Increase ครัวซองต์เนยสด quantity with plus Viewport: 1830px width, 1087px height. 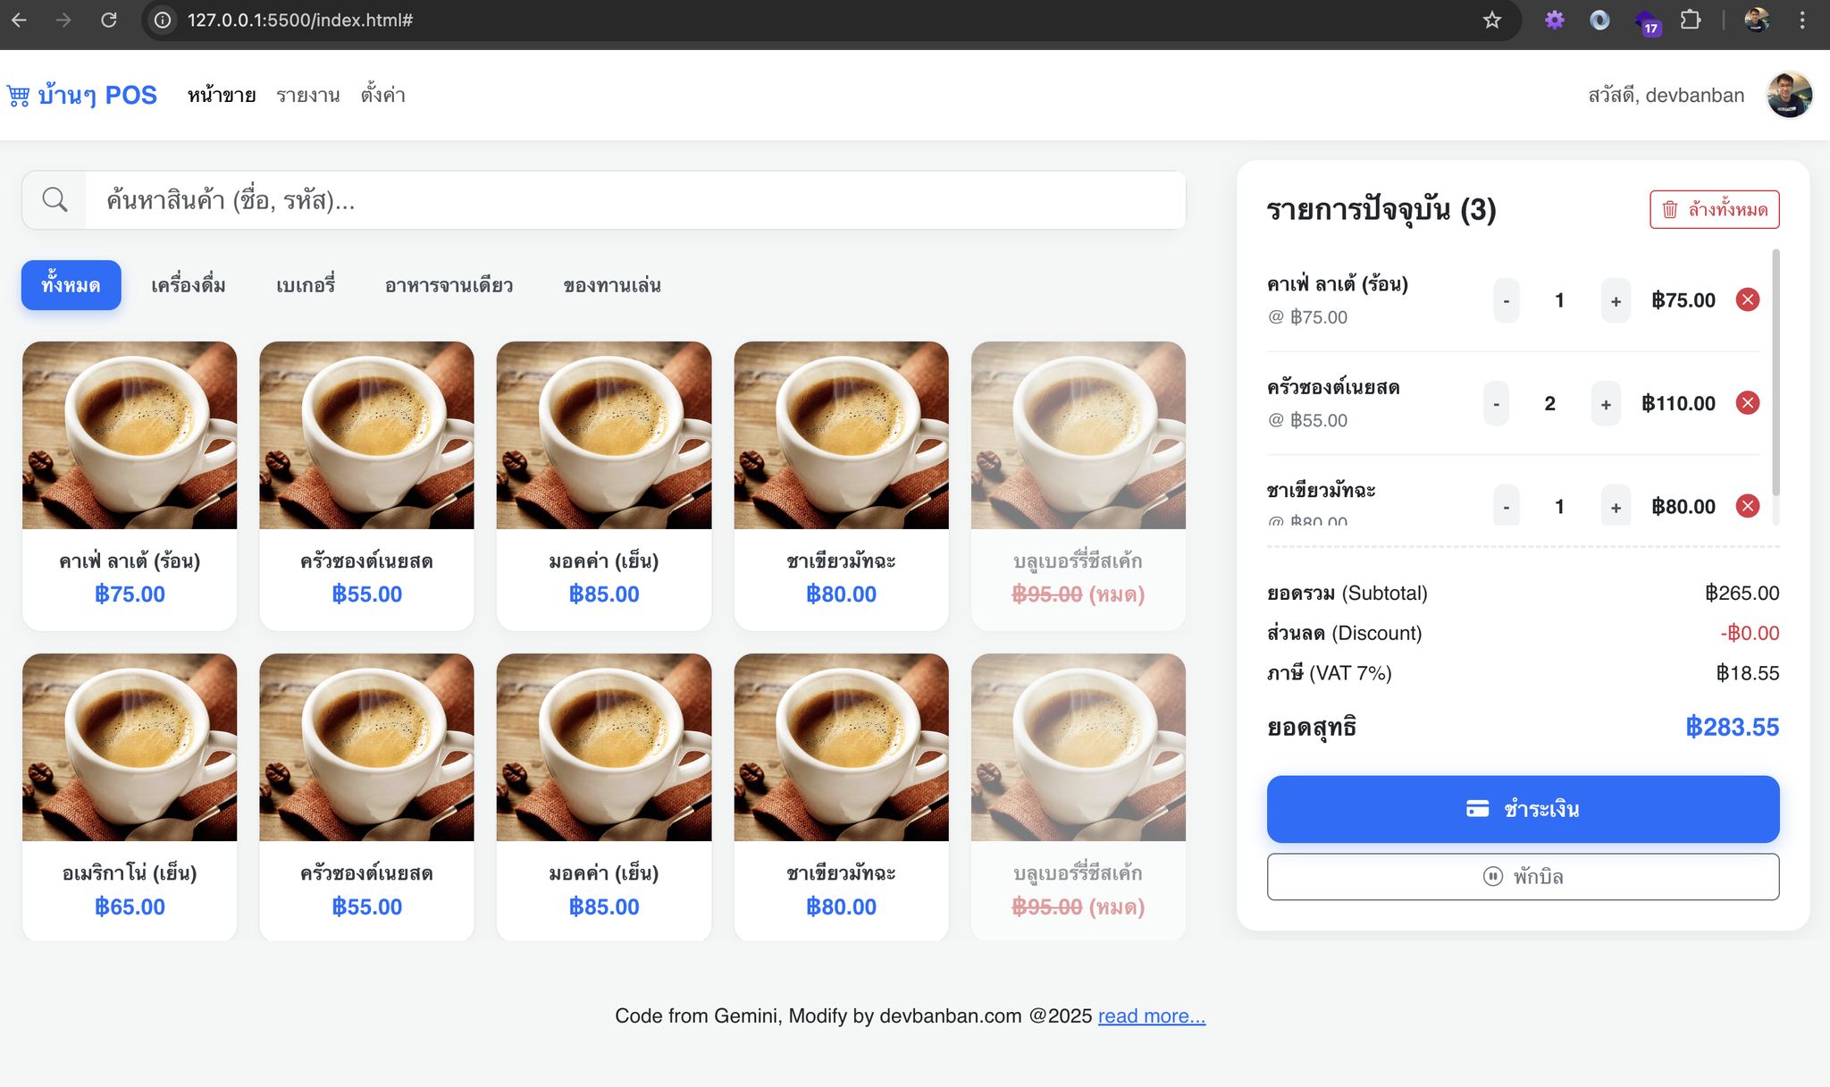[x=1605, y=404]
